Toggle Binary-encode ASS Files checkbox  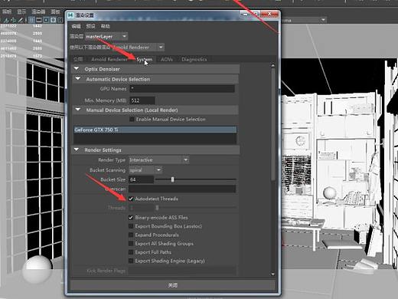131,218
